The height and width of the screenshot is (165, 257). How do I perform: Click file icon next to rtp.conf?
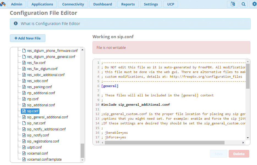(24, 99)
